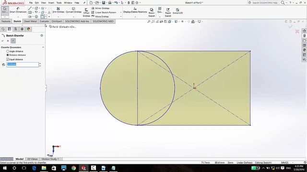Switch to Motion Study 1 tab
Screen dimensions: 307x172
(x=50, y=159)
